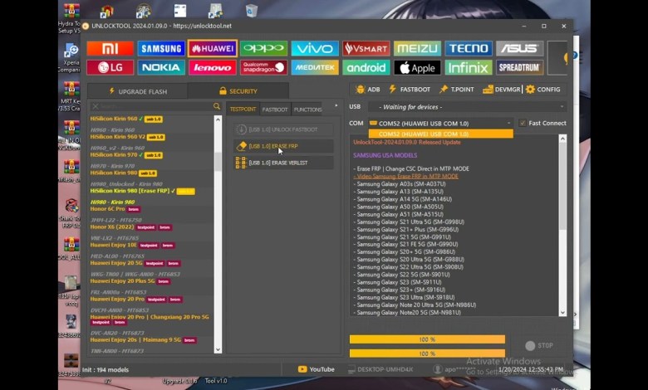Click the STOP button
Image resolution: width=648 pixels, height=390 pixels.
(539, 345)
